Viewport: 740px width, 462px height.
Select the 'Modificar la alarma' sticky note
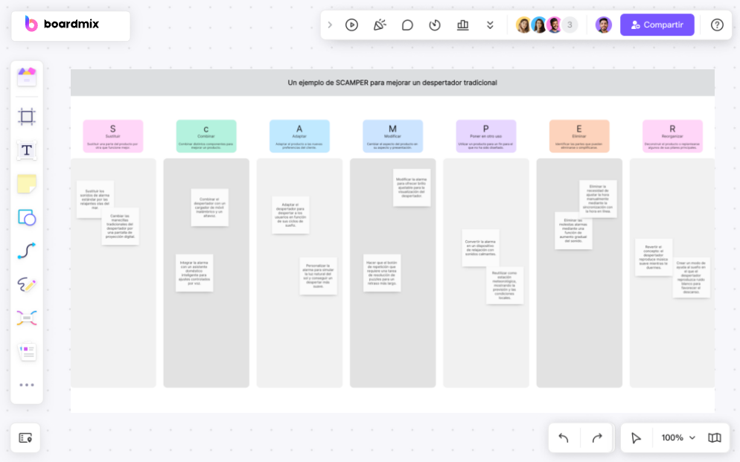[412, 187]
